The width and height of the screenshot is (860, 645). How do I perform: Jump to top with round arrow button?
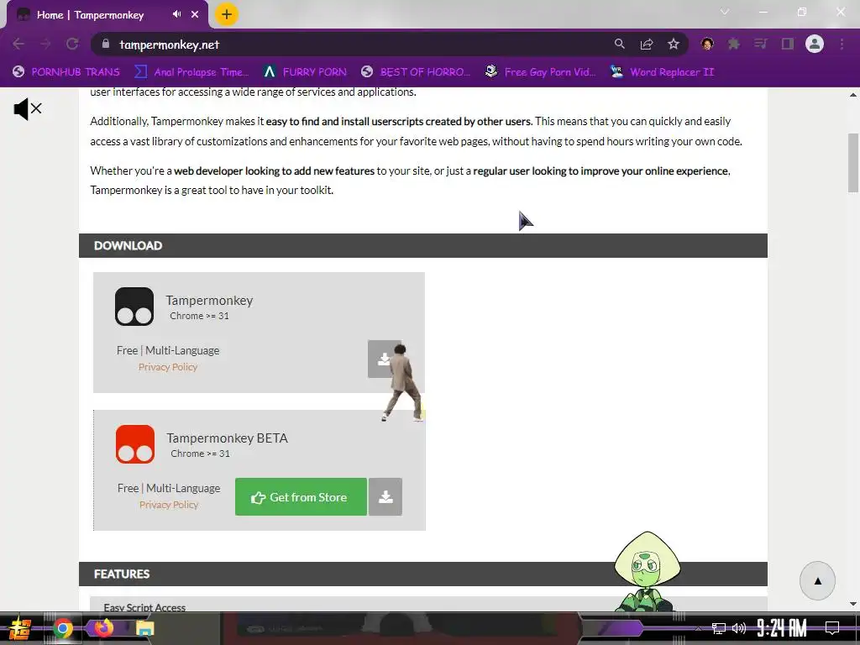[x=817, y=581]
